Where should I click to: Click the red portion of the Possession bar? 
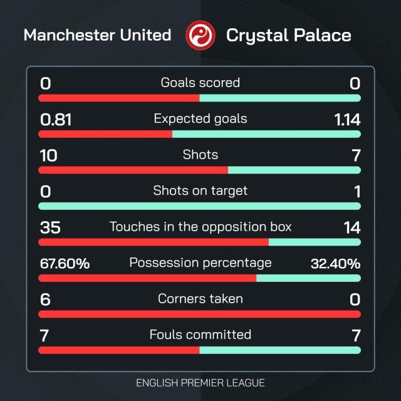pyautogui.click(x=147, y=278)
